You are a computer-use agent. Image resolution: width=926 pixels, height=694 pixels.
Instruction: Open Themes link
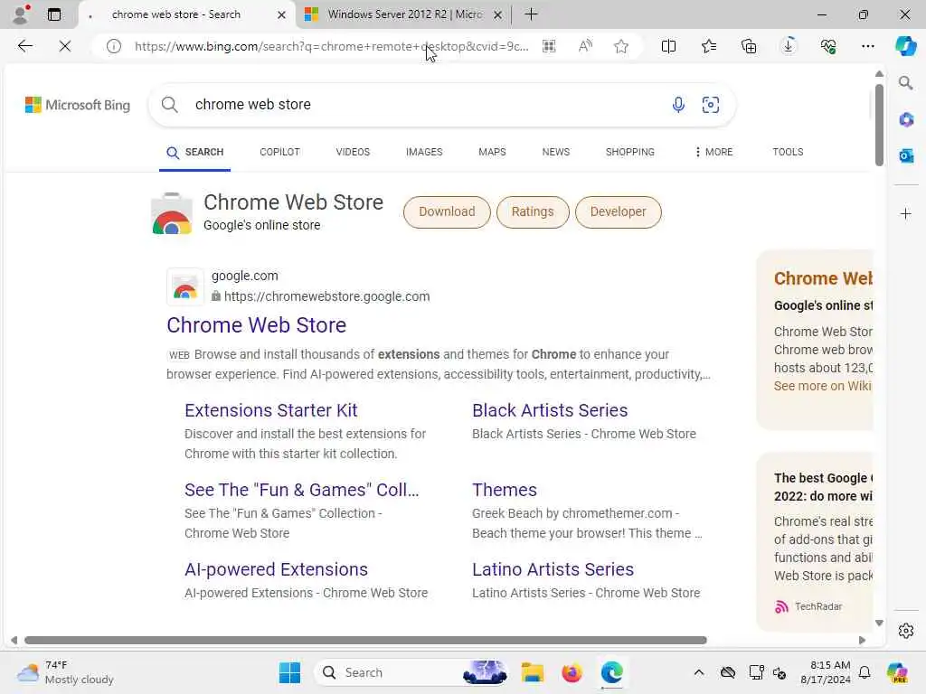505,490
